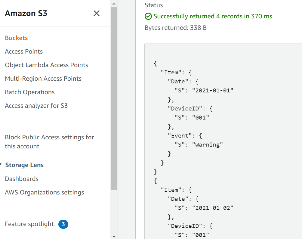
Task: Click the Feature spotlight badge showing 3
Action: pyautogui.click(x=63, y=224)
